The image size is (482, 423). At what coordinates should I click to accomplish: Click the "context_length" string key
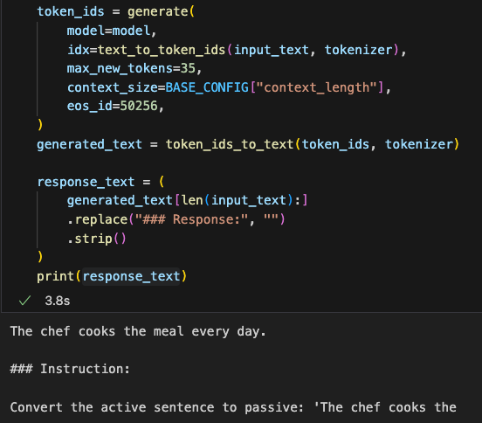pyautogui.click(x=317, y=87)
